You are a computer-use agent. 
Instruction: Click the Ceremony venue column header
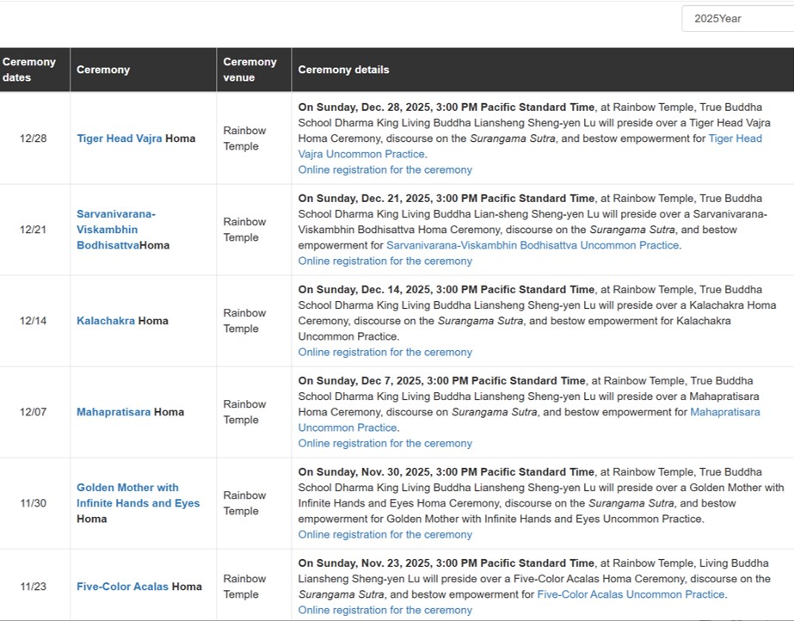249,70
